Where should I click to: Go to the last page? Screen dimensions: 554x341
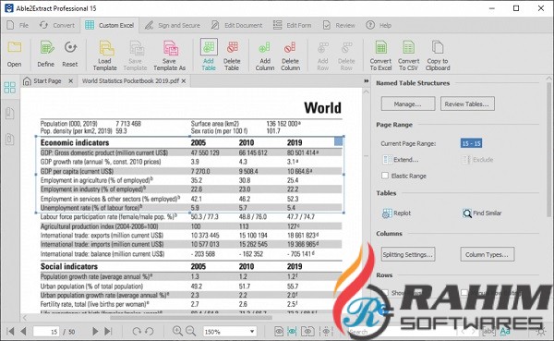tap(108, 331)
